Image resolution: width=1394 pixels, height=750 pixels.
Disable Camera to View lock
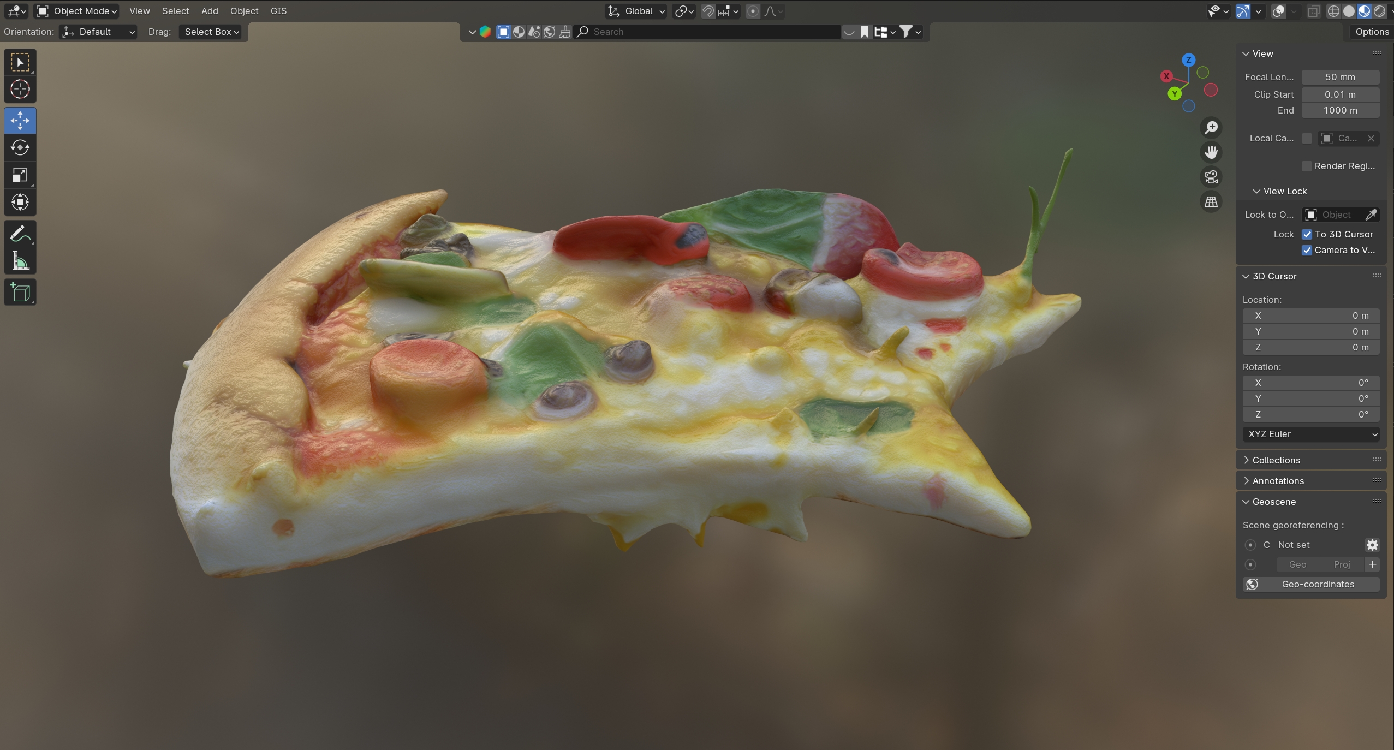point(1307,251)
